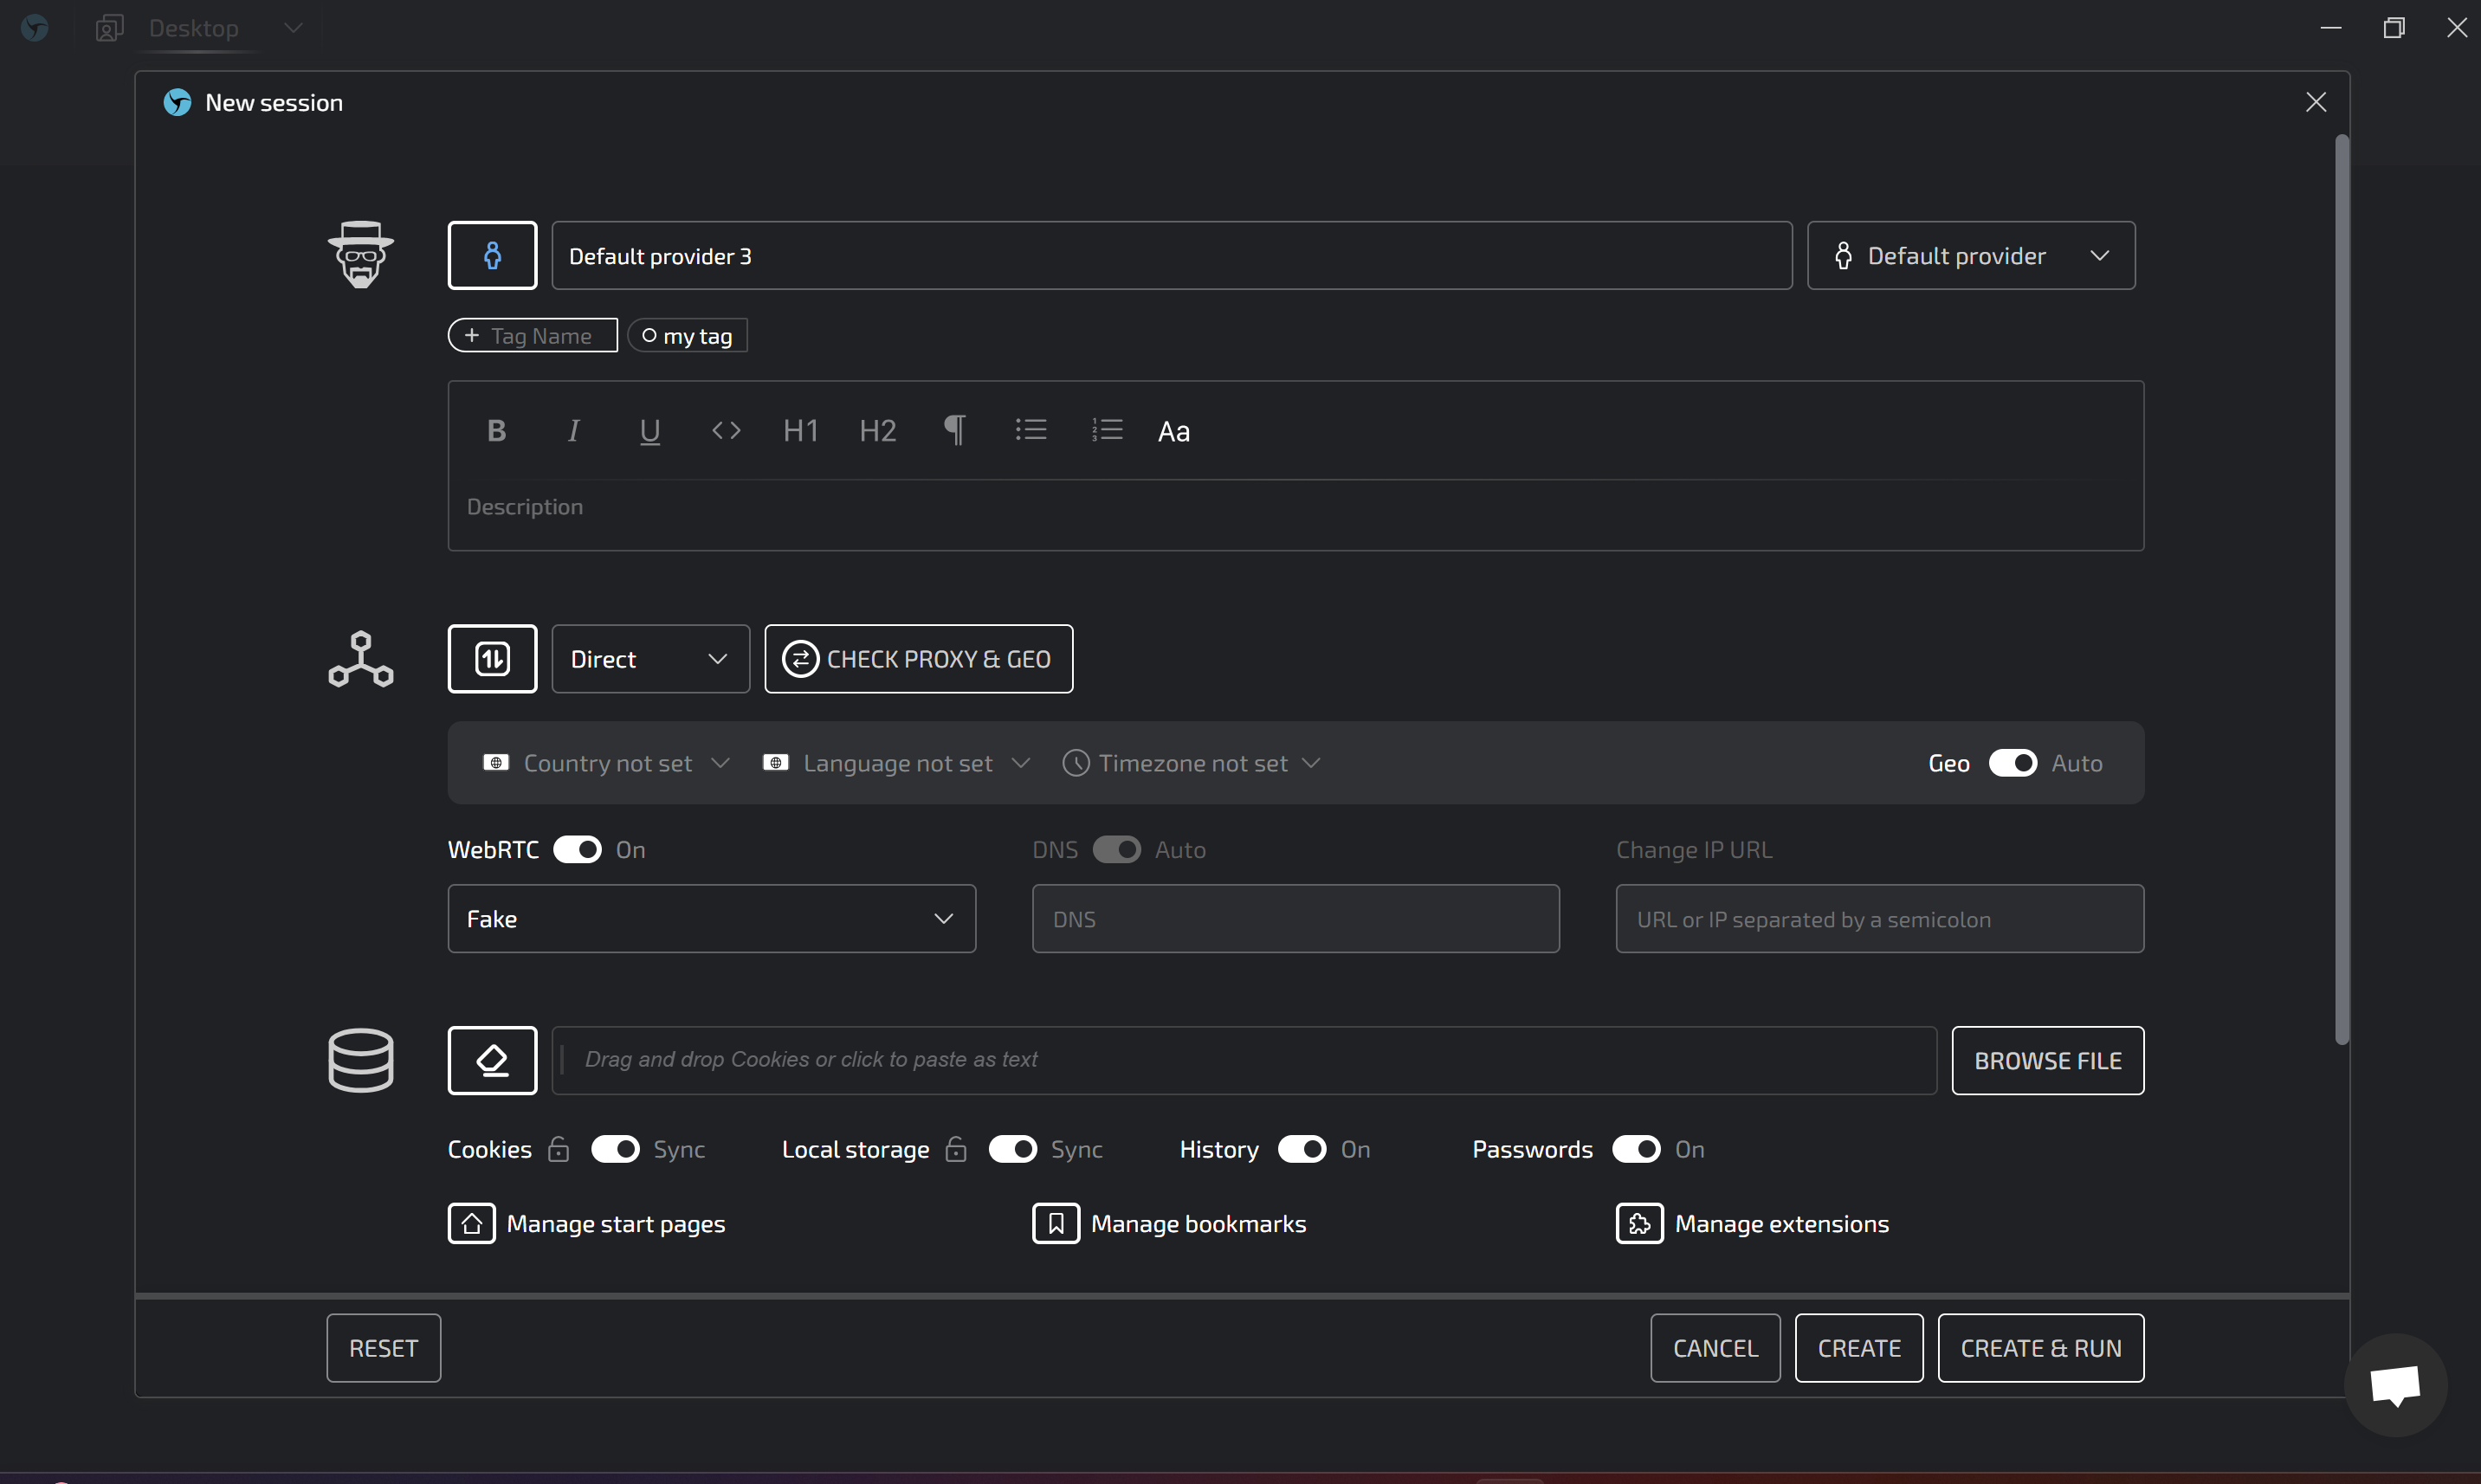Click the numbered list icon
2481x1484 pixels.
[x=1107, y=431]
